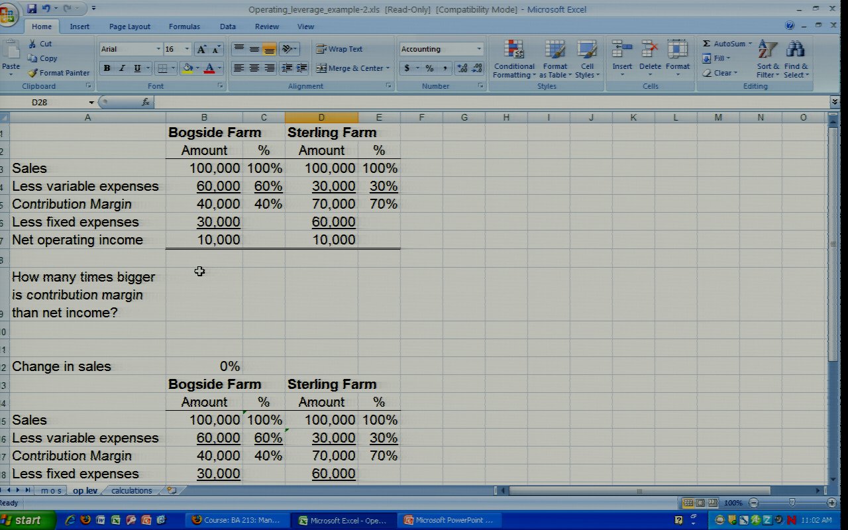Expand the Arial font name dropdown

[x=158, y=49]
